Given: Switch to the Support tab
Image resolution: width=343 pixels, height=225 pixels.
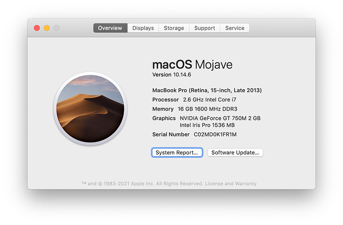Looking at the screenshot, I should pos(204,28).
